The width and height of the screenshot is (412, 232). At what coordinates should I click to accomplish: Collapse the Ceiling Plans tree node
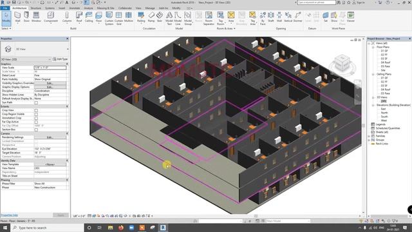pos(373,74)
